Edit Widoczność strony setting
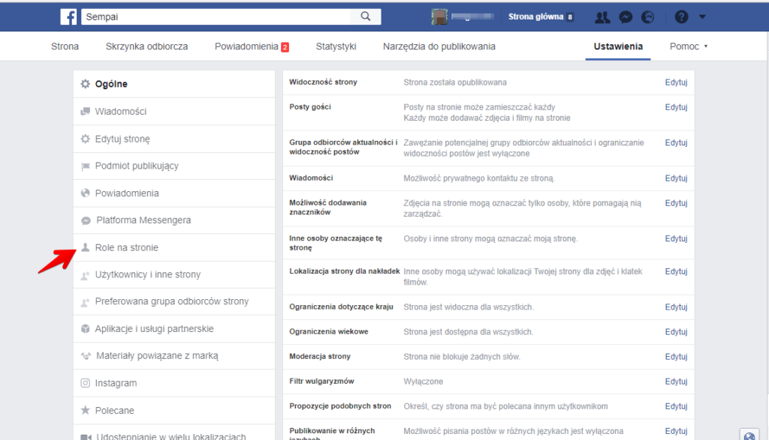769x440 pixels. click(x=676, y=82)
